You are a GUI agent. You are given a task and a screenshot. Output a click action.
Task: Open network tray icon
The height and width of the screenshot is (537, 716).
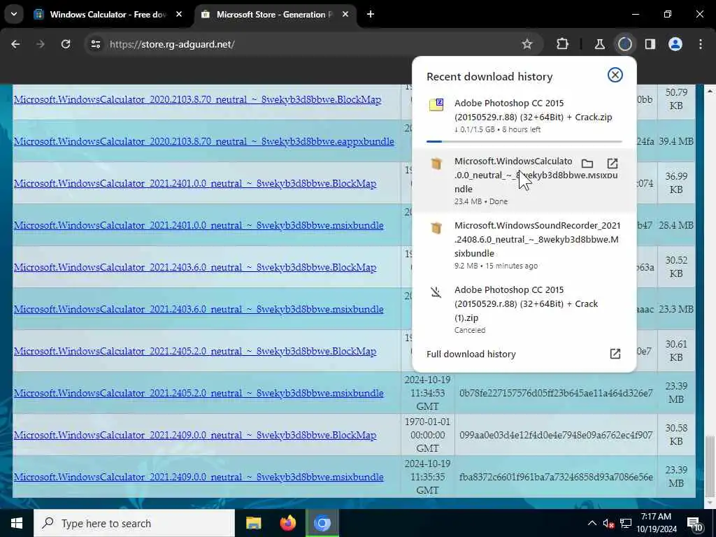626,523
